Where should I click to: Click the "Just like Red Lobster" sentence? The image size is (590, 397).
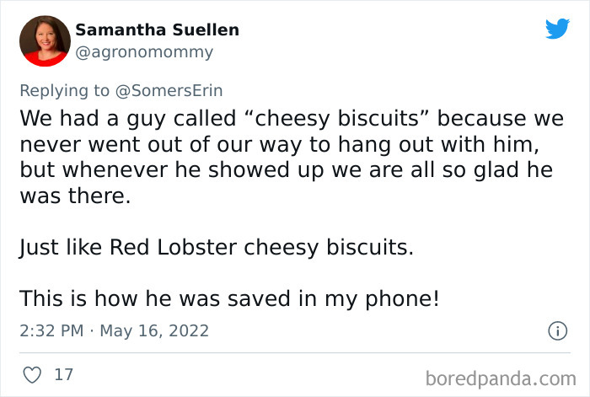tap(217, 248)
